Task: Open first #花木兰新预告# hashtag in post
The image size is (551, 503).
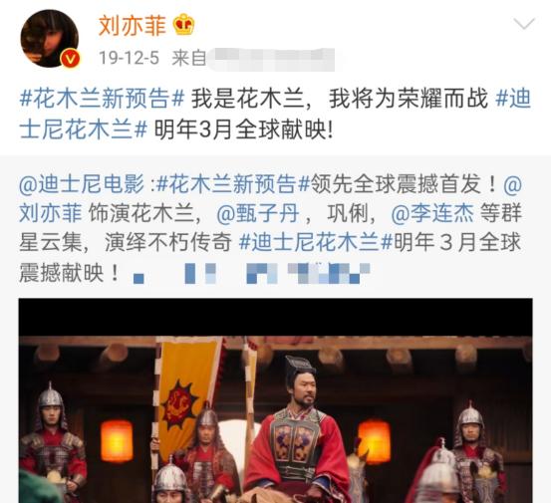Action: (102, 99)
